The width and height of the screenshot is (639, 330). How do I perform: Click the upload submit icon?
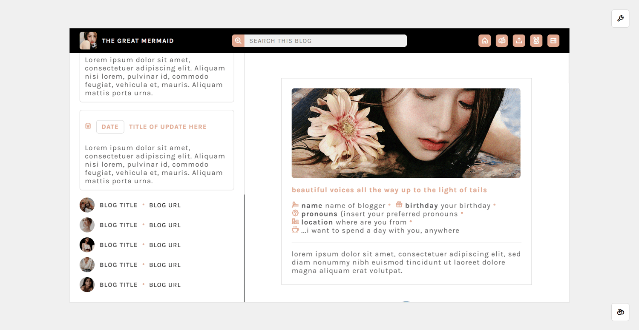tap(519, 41)
